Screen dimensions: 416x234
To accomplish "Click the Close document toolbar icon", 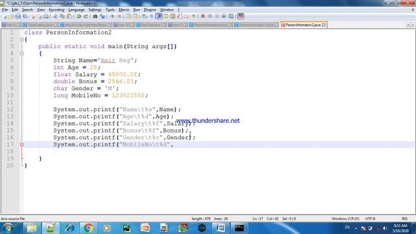I will 33,16.
